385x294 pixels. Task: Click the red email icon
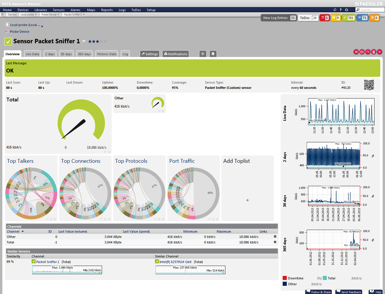362,52
